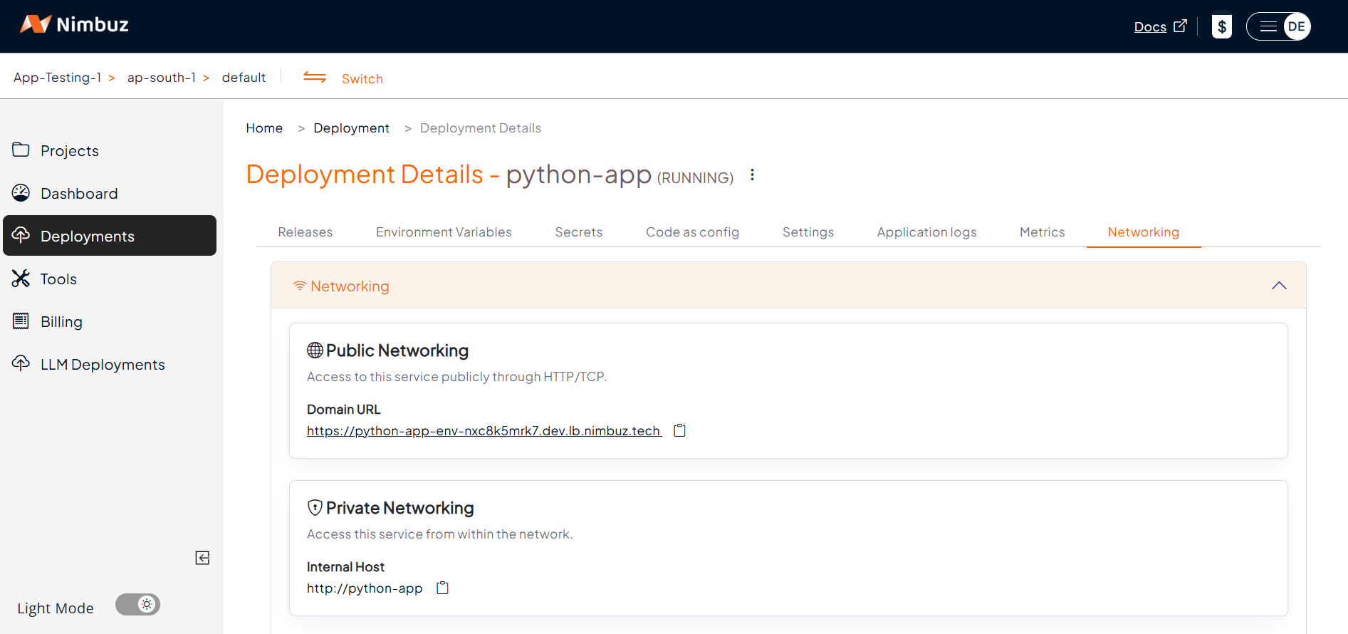Open the DE user profile avatar
The width and height of the screenshot is (1348, 634).
pos(1296,27)
